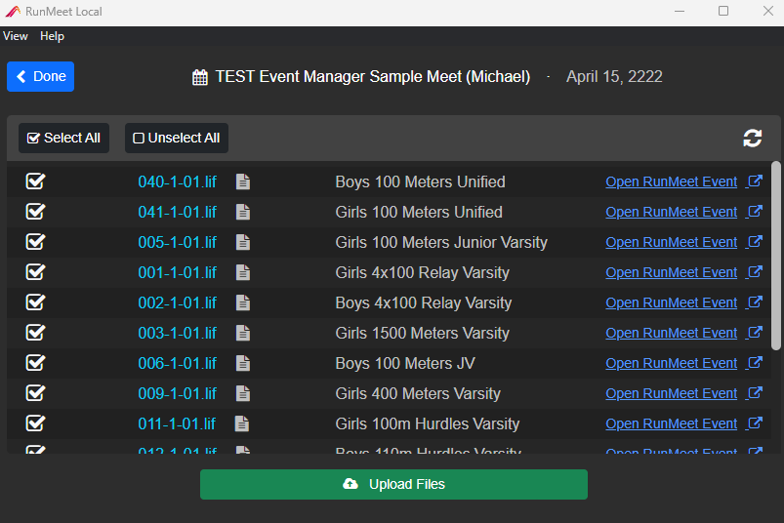
Task: Click the 'April 15, 2222' meet date text
Action: [614, 76]
